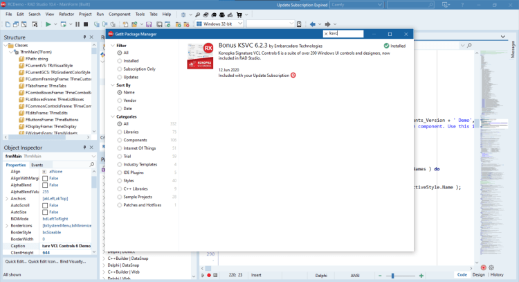Image resolution: width=519 pixels, height=282 pixels.
Task: Open the Tools menu
Action: click(140, 15)
